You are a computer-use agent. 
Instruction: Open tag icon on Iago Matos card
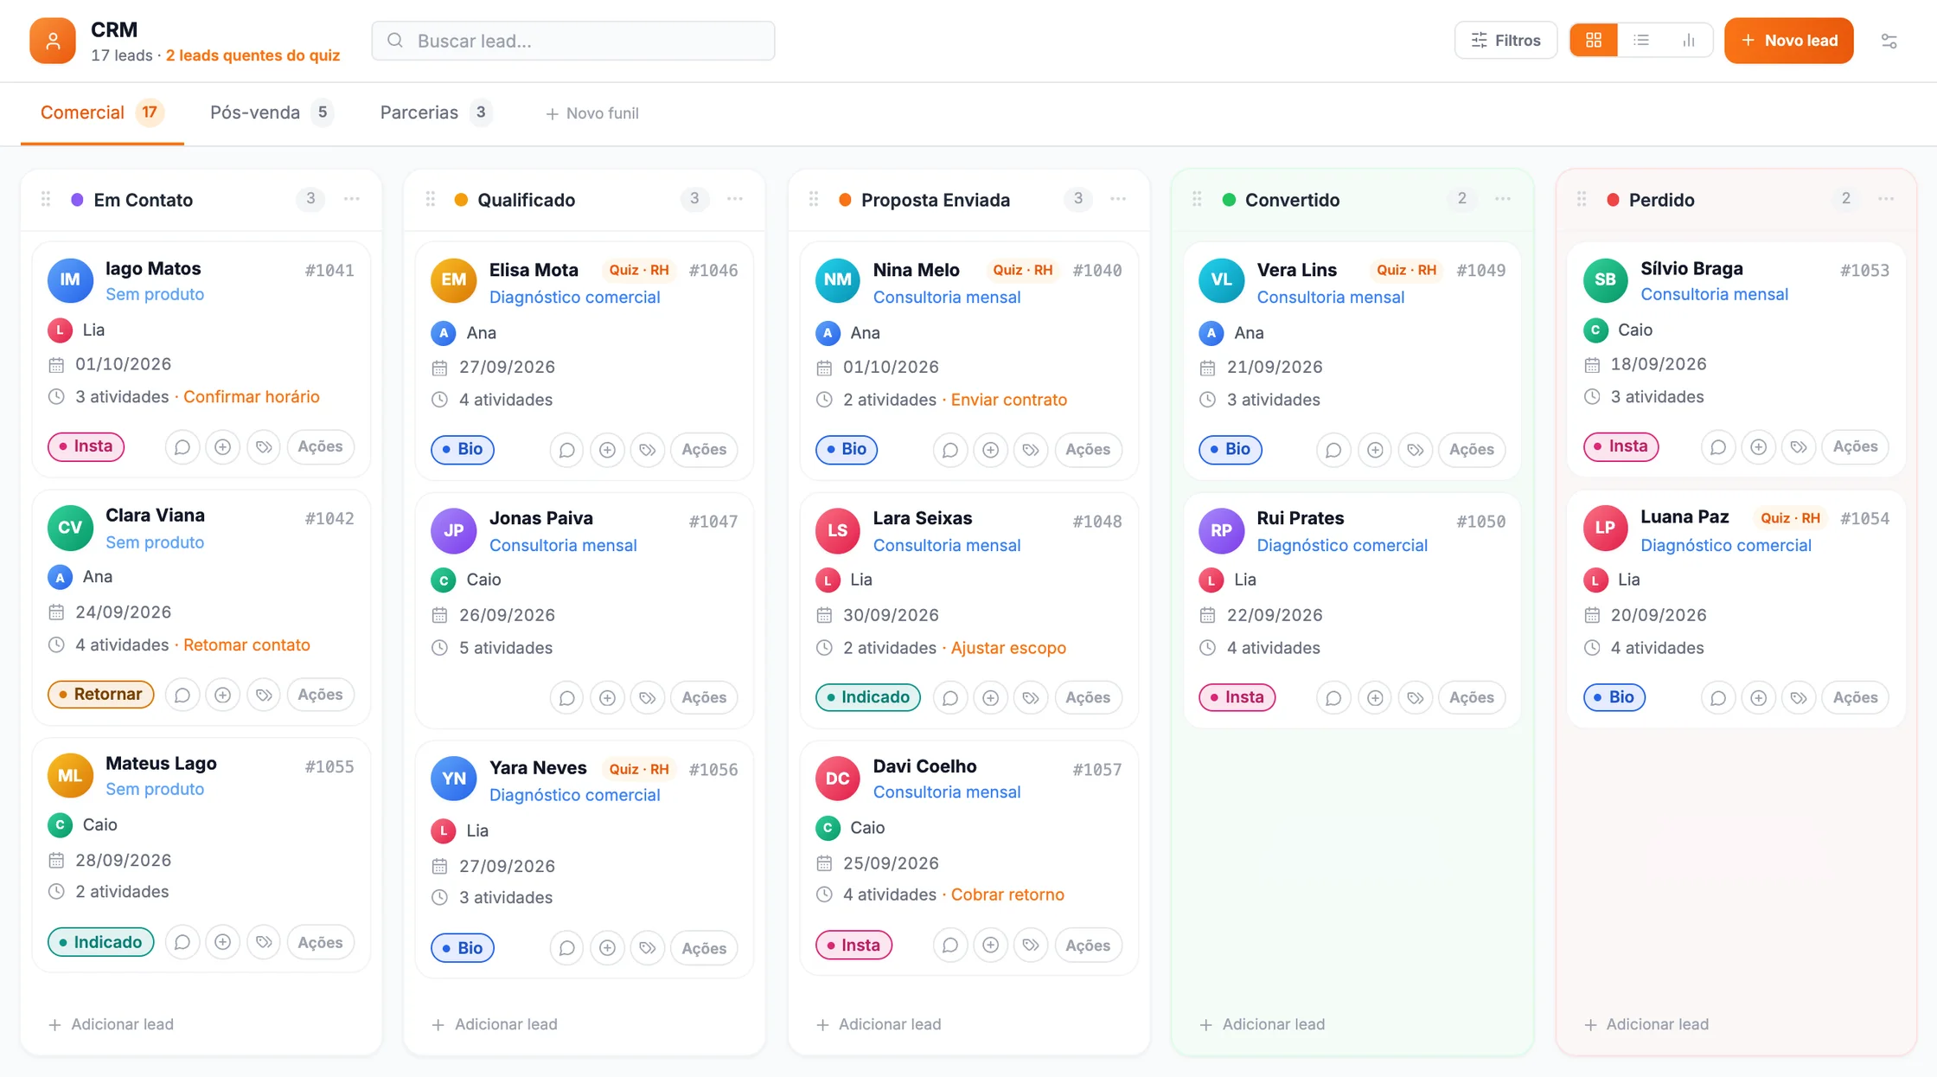263,446
